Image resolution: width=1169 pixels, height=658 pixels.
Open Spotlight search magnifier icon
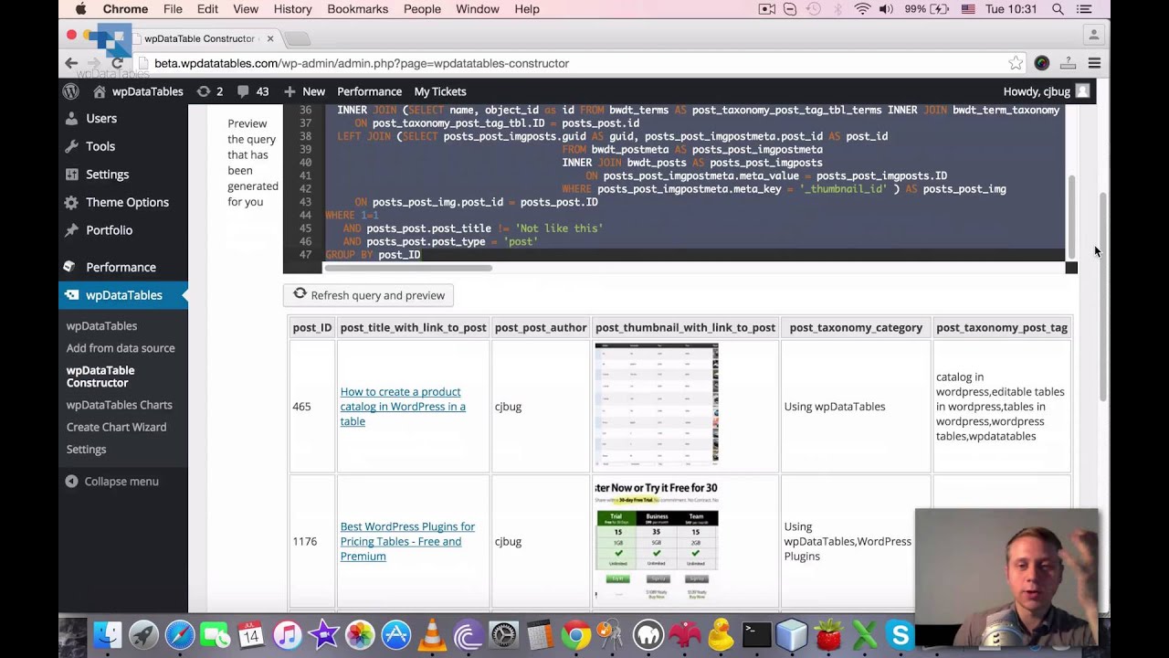click(x=1058, y=9)
